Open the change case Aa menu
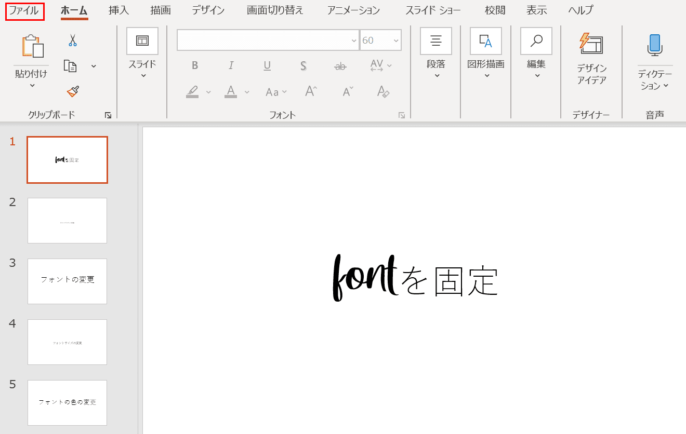686x434 pixels. click(275, 92)
